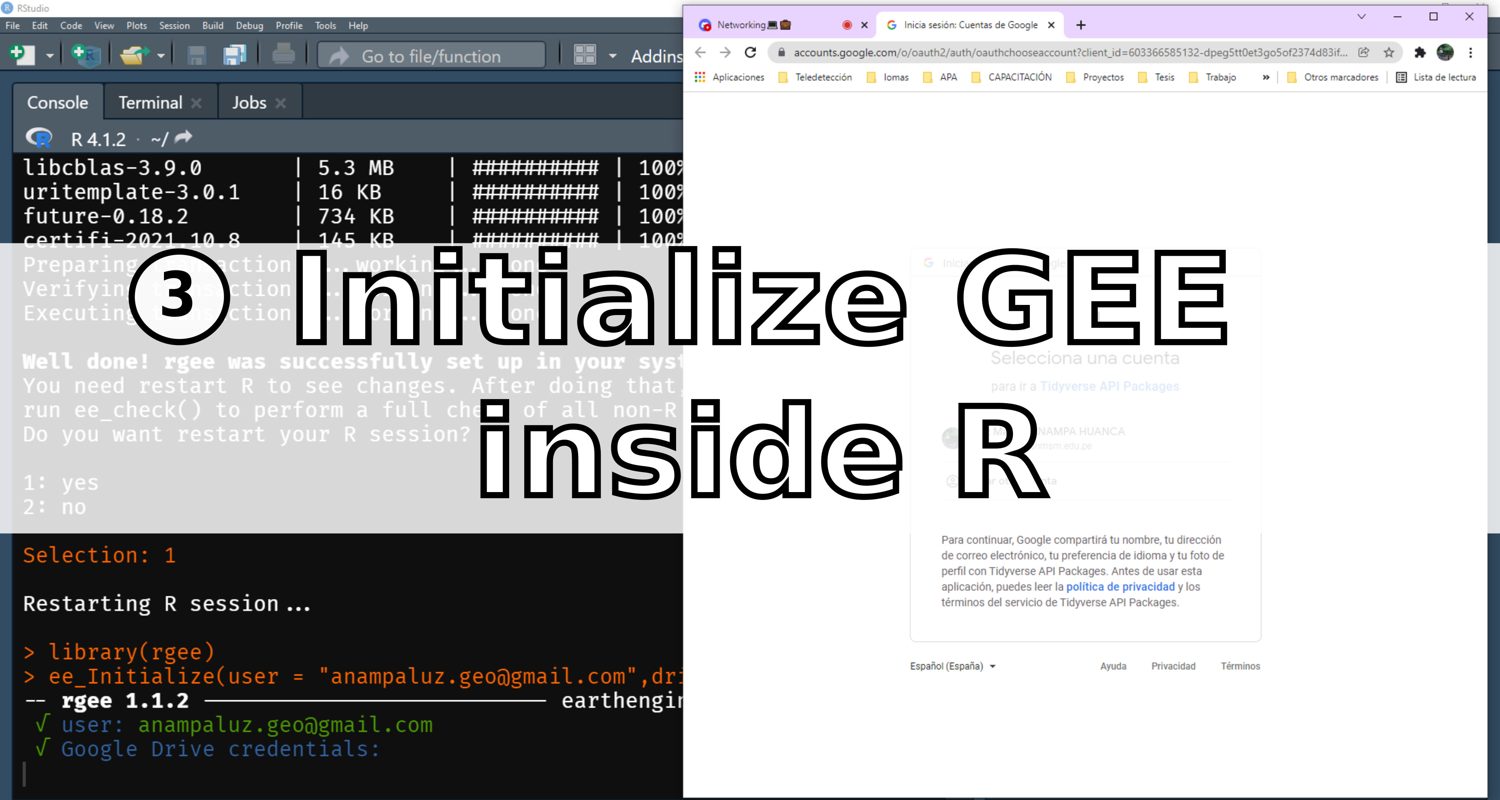
Task: Click the Create a project icon
Action: click(86, 55)
